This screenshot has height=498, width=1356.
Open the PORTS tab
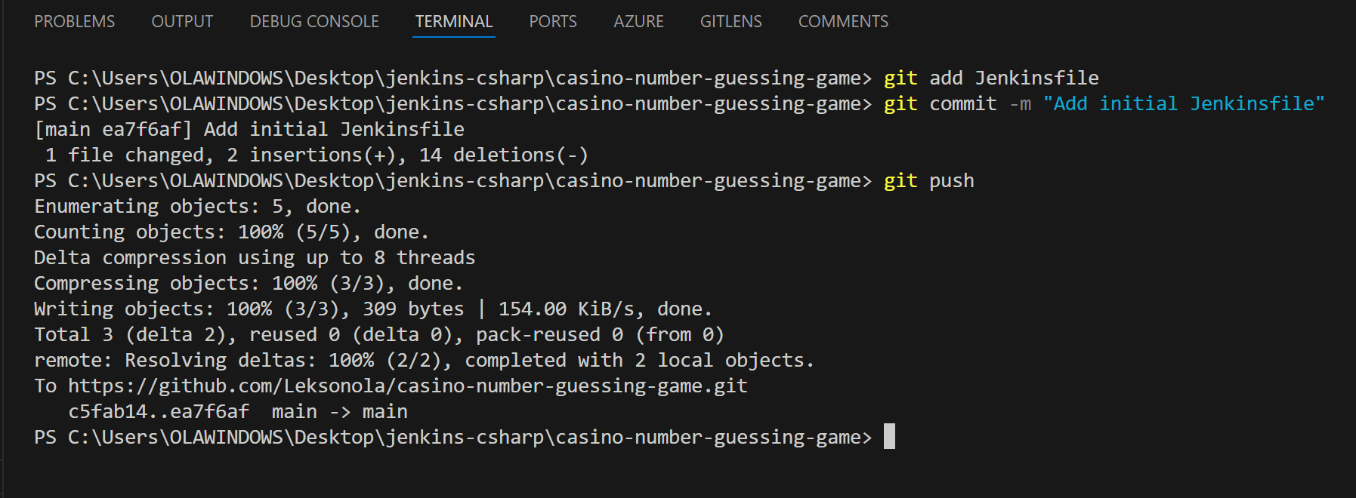[553, 21]
